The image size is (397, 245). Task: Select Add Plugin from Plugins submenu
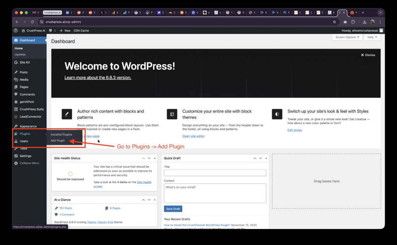tap(58, 141)
